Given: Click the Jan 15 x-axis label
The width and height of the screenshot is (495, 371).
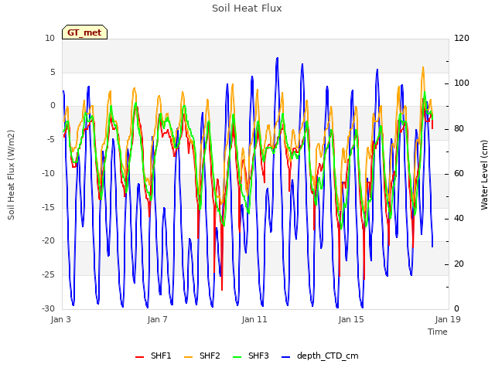Looking at the screenshot, I should pos(351,319).
